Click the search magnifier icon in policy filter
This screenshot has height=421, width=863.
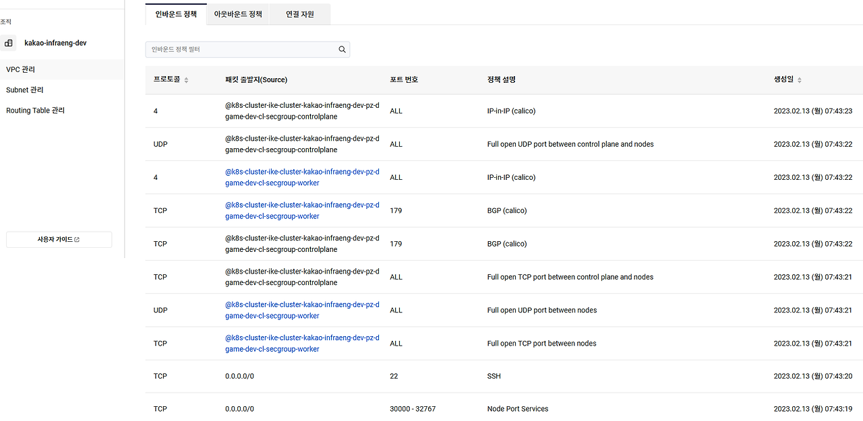coord(342,49)
